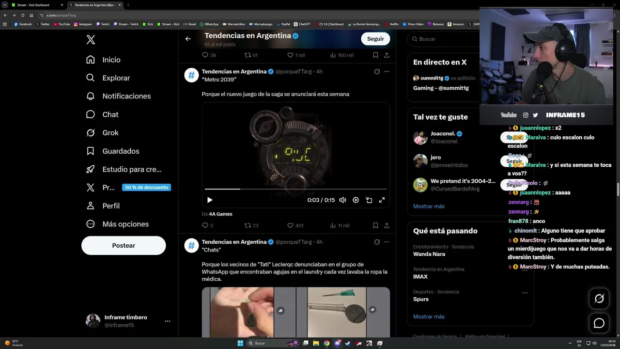View the 11 mil views stats on Metro post
The image size is (620, 349).
(x=340, y=225)
